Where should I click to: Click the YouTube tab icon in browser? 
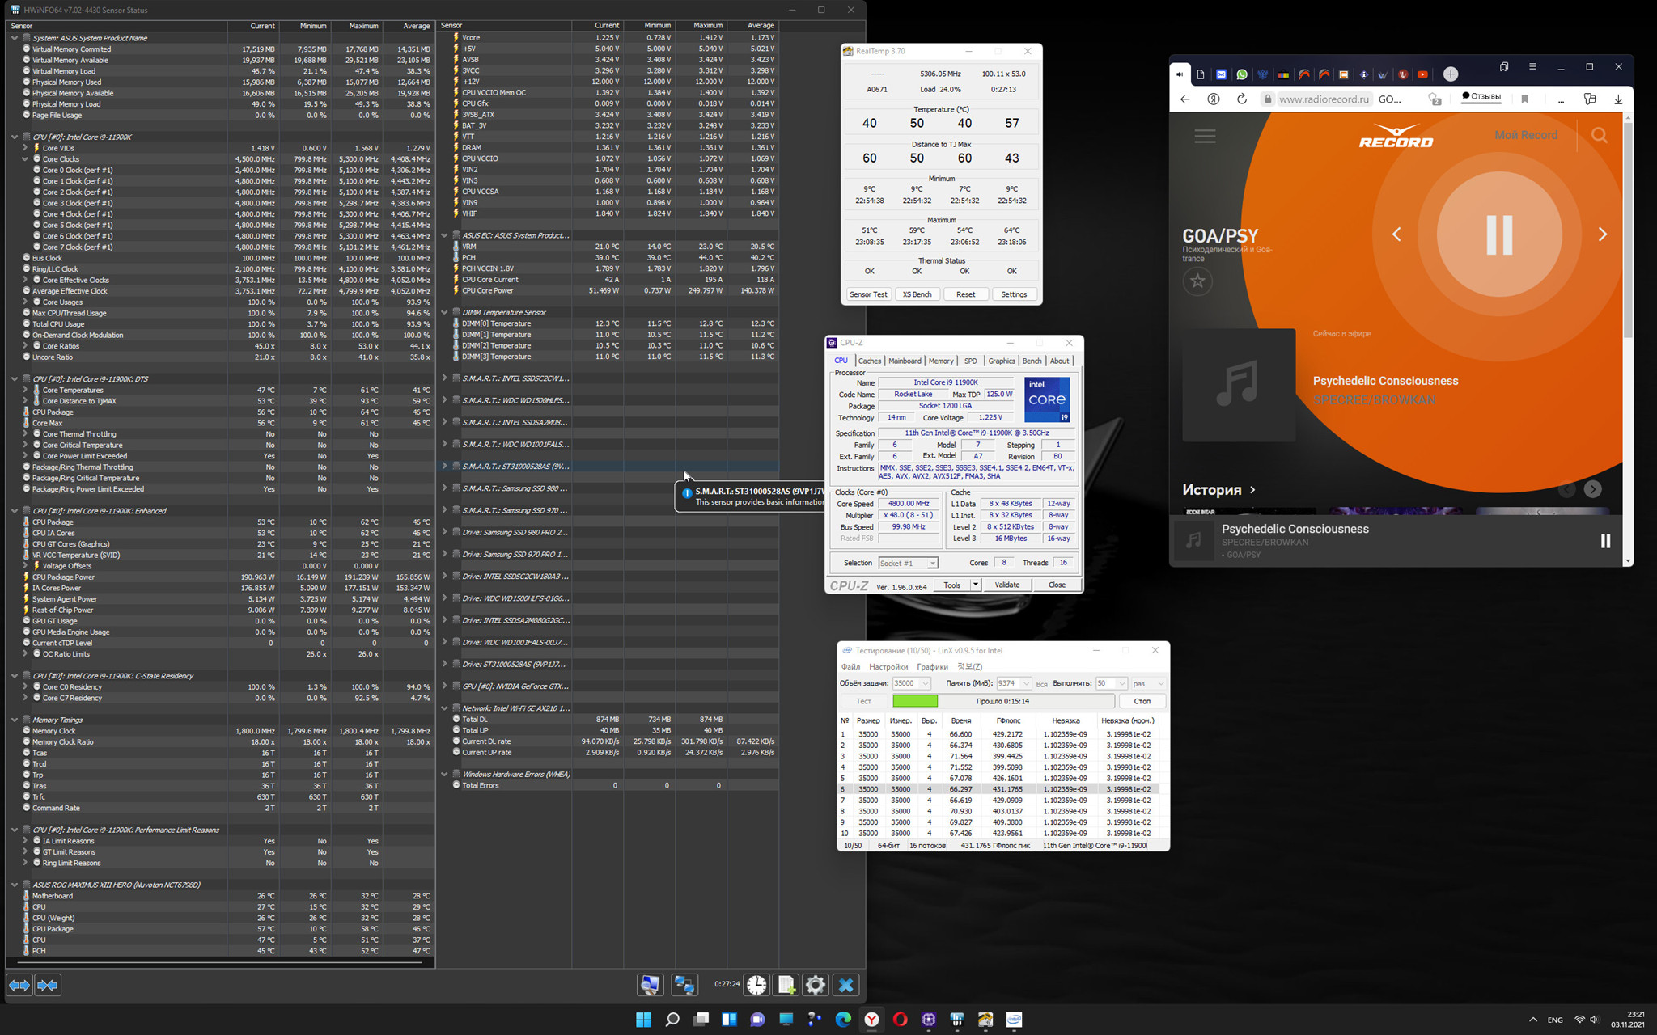point(1422,74)
